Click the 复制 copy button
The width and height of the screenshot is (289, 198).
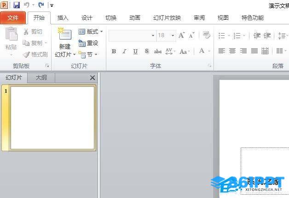[32, 43]
